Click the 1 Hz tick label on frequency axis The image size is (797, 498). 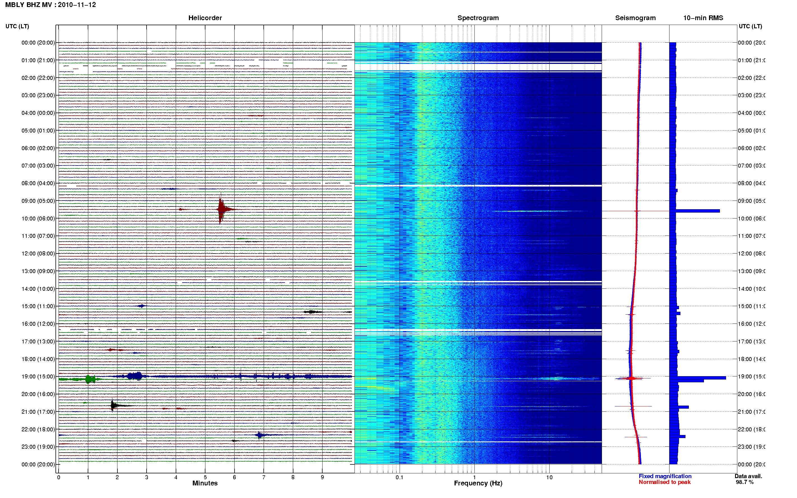coord(474,477)
